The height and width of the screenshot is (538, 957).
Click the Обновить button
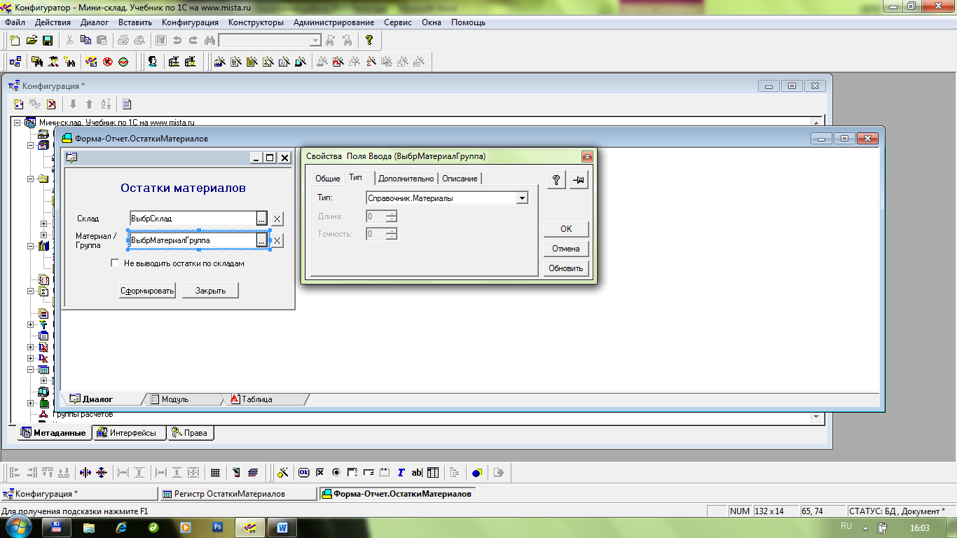566,268
